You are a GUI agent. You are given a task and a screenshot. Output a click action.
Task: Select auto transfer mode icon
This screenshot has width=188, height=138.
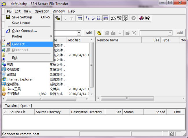tap(126, 18)
